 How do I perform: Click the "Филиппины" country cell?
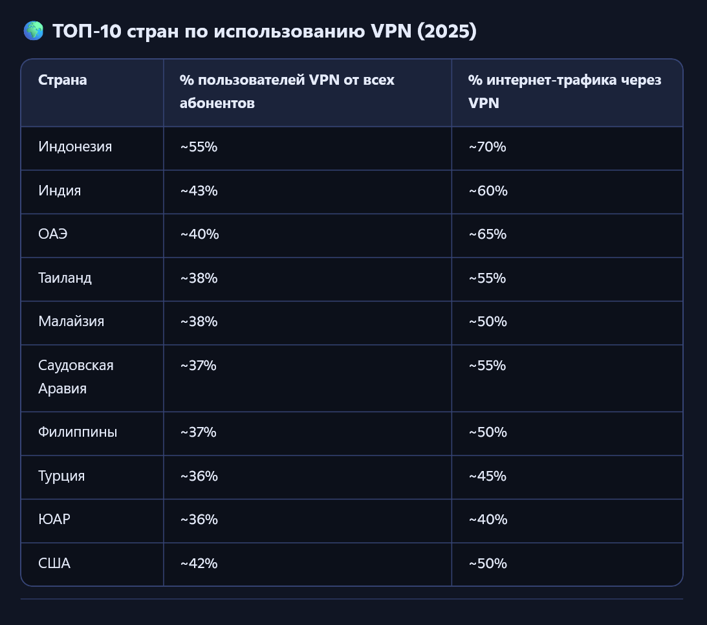click(78, 432)
